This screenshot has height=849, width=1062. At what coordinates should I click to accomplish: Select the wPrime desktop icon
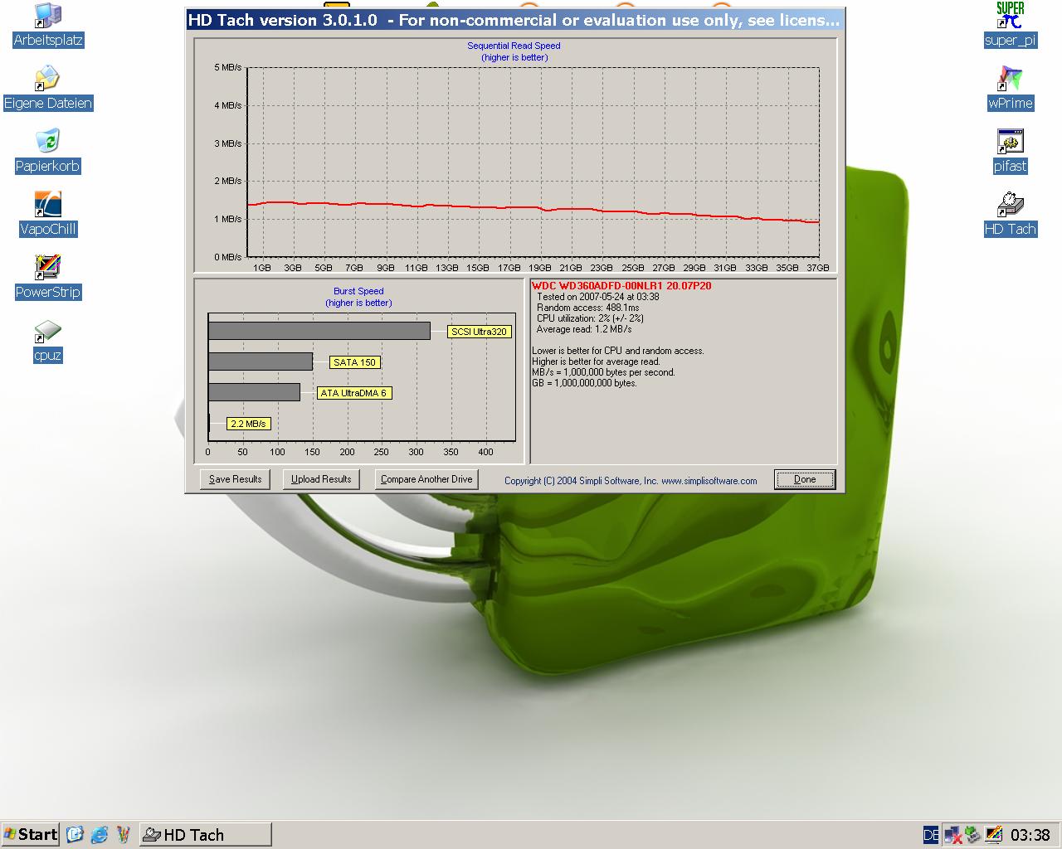click(x=1010, y=79)
